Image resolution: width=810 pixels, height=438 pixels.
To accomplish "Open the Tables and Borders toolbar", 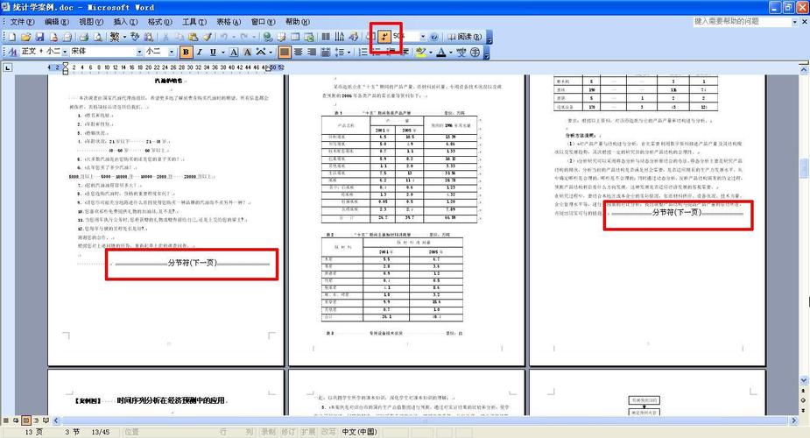I will point(282,37).
